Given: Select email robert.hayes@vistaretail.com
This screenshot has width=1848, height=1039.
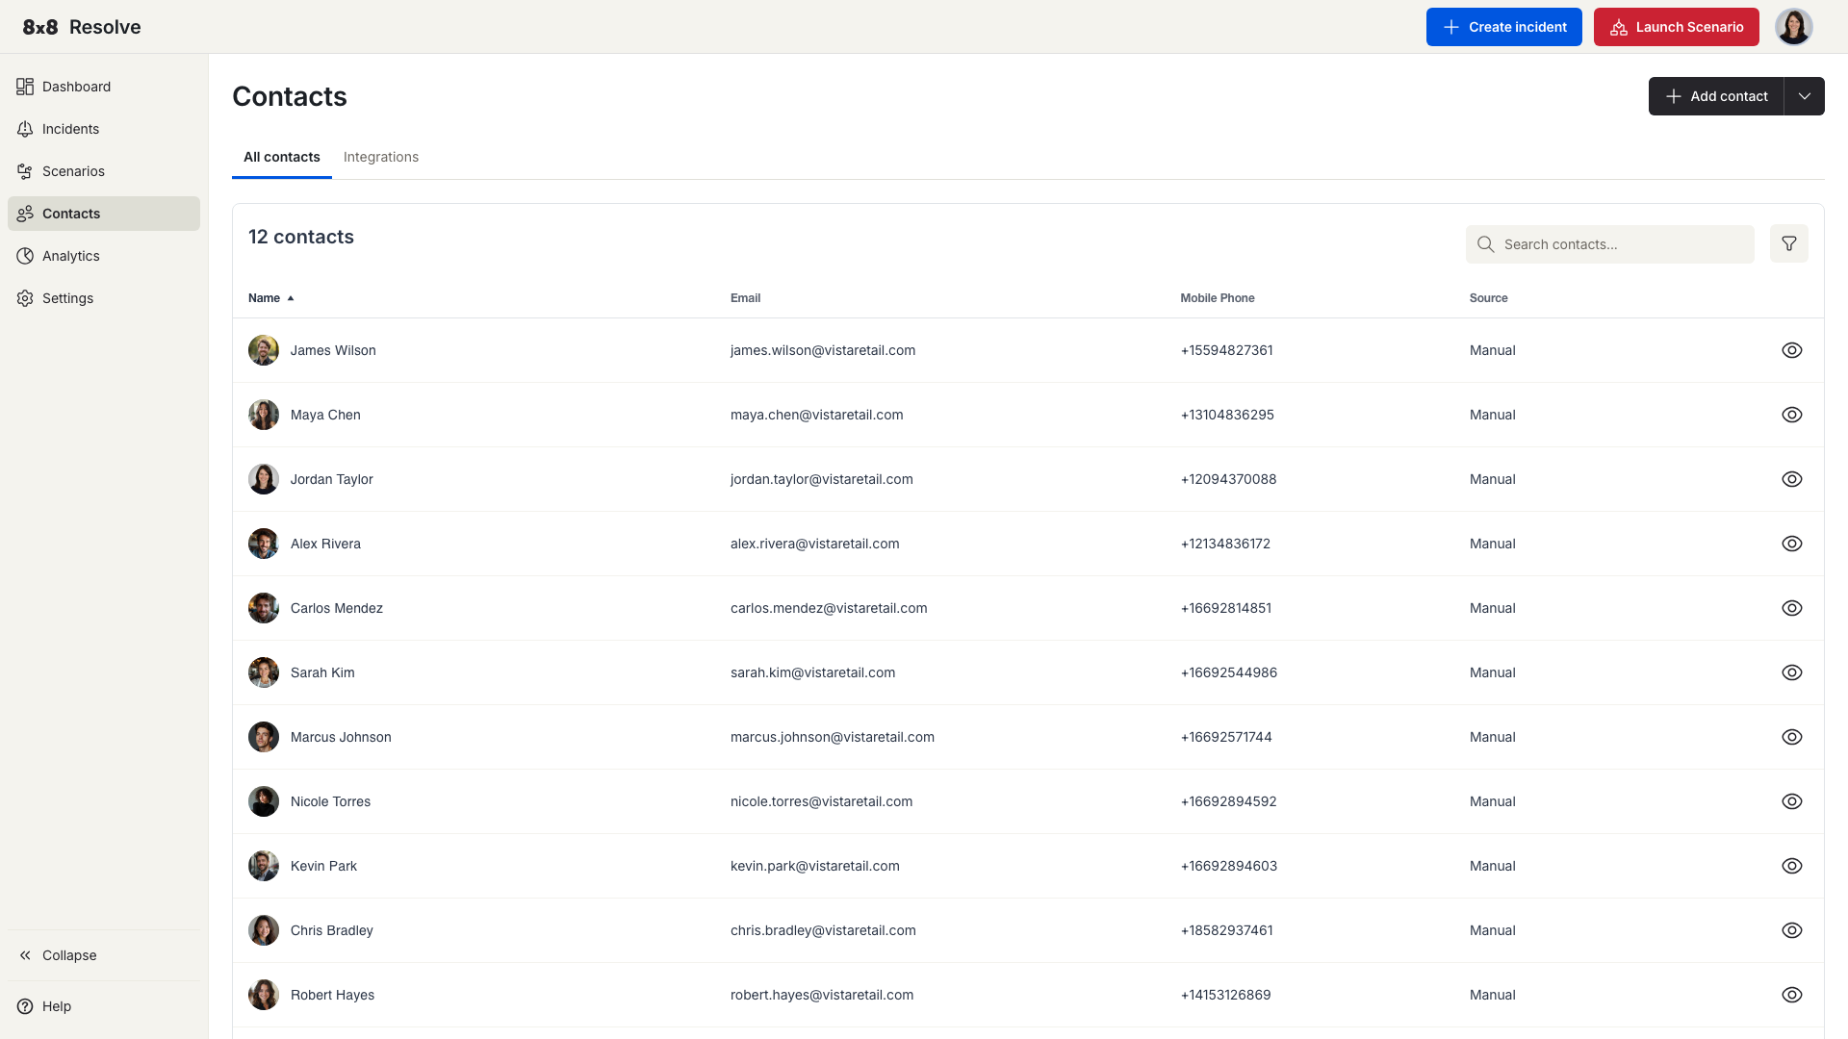Looking at the screenshot, I should (822, 995).
